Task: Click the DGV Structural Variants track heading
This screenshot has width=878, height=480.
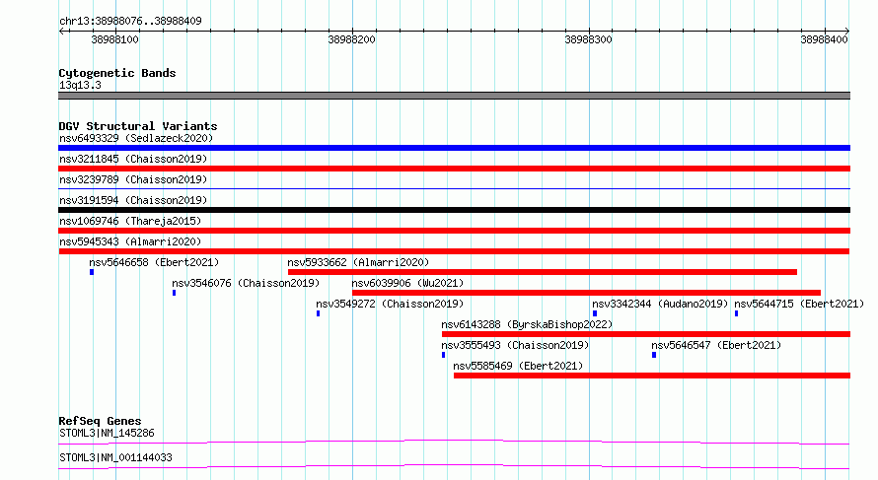Action: (x=138, y=126)
